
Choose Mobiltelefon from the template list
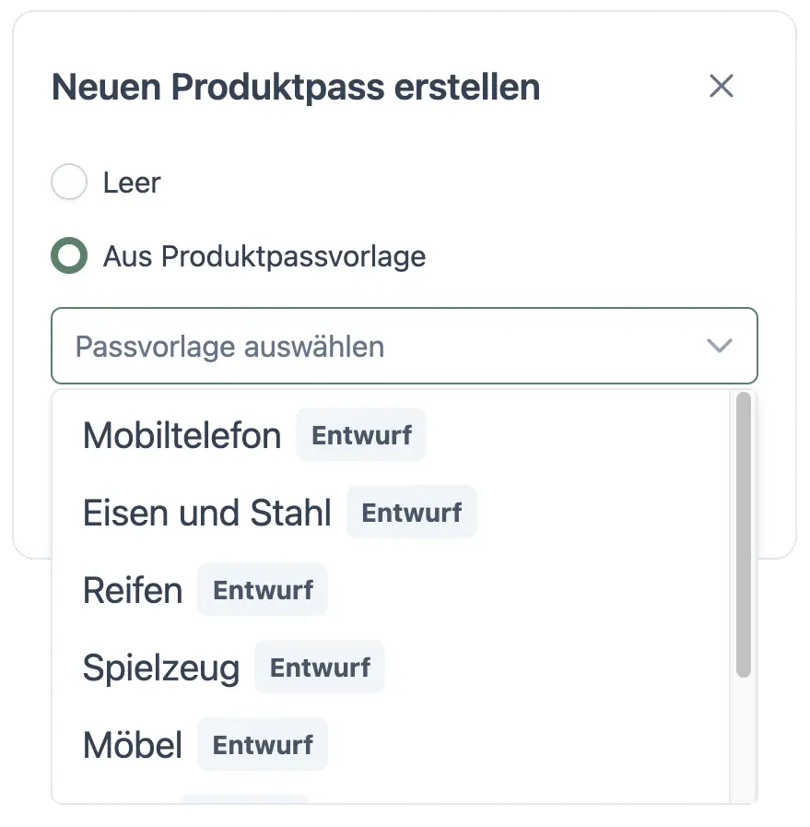[182, 435]
